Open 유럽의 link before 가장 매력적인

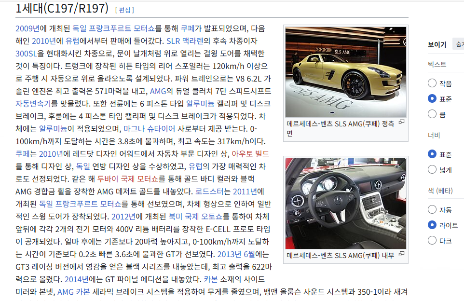coord(196,166)
